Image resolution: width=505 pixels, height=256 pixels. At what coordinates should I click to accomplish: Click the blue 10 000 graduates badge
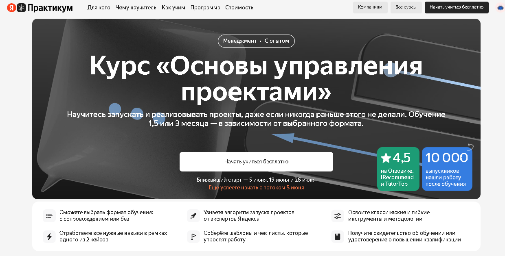point(447,169)
